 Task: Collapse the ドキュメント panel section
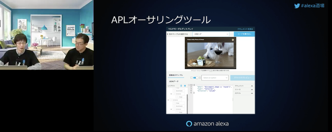pyautogui.click(x=252, y=86)
